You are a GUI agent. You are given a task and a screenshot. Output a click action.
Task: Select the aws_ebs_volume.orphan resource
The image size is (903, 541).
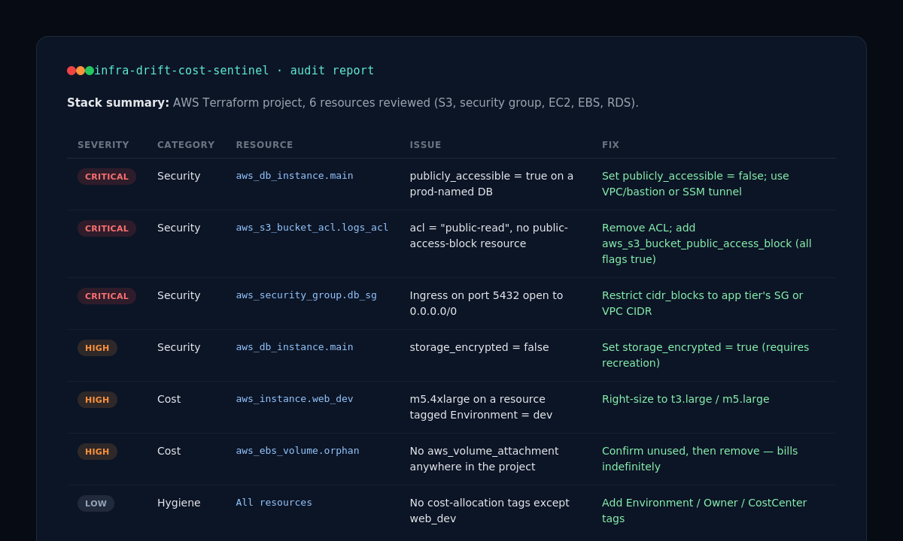click(x=297, y=451)
